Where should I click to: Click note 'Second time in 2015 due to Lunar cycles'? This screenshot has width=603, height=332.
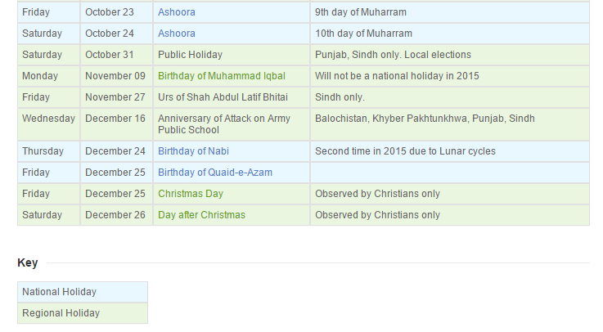pyautogui.click(x=405, y=151)
